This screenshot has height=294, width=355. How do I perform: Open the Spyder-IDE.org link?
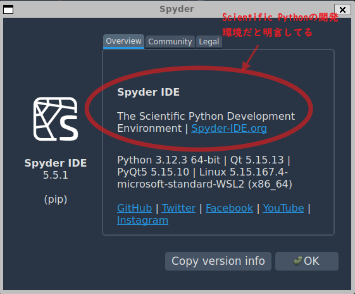point(229,128)
